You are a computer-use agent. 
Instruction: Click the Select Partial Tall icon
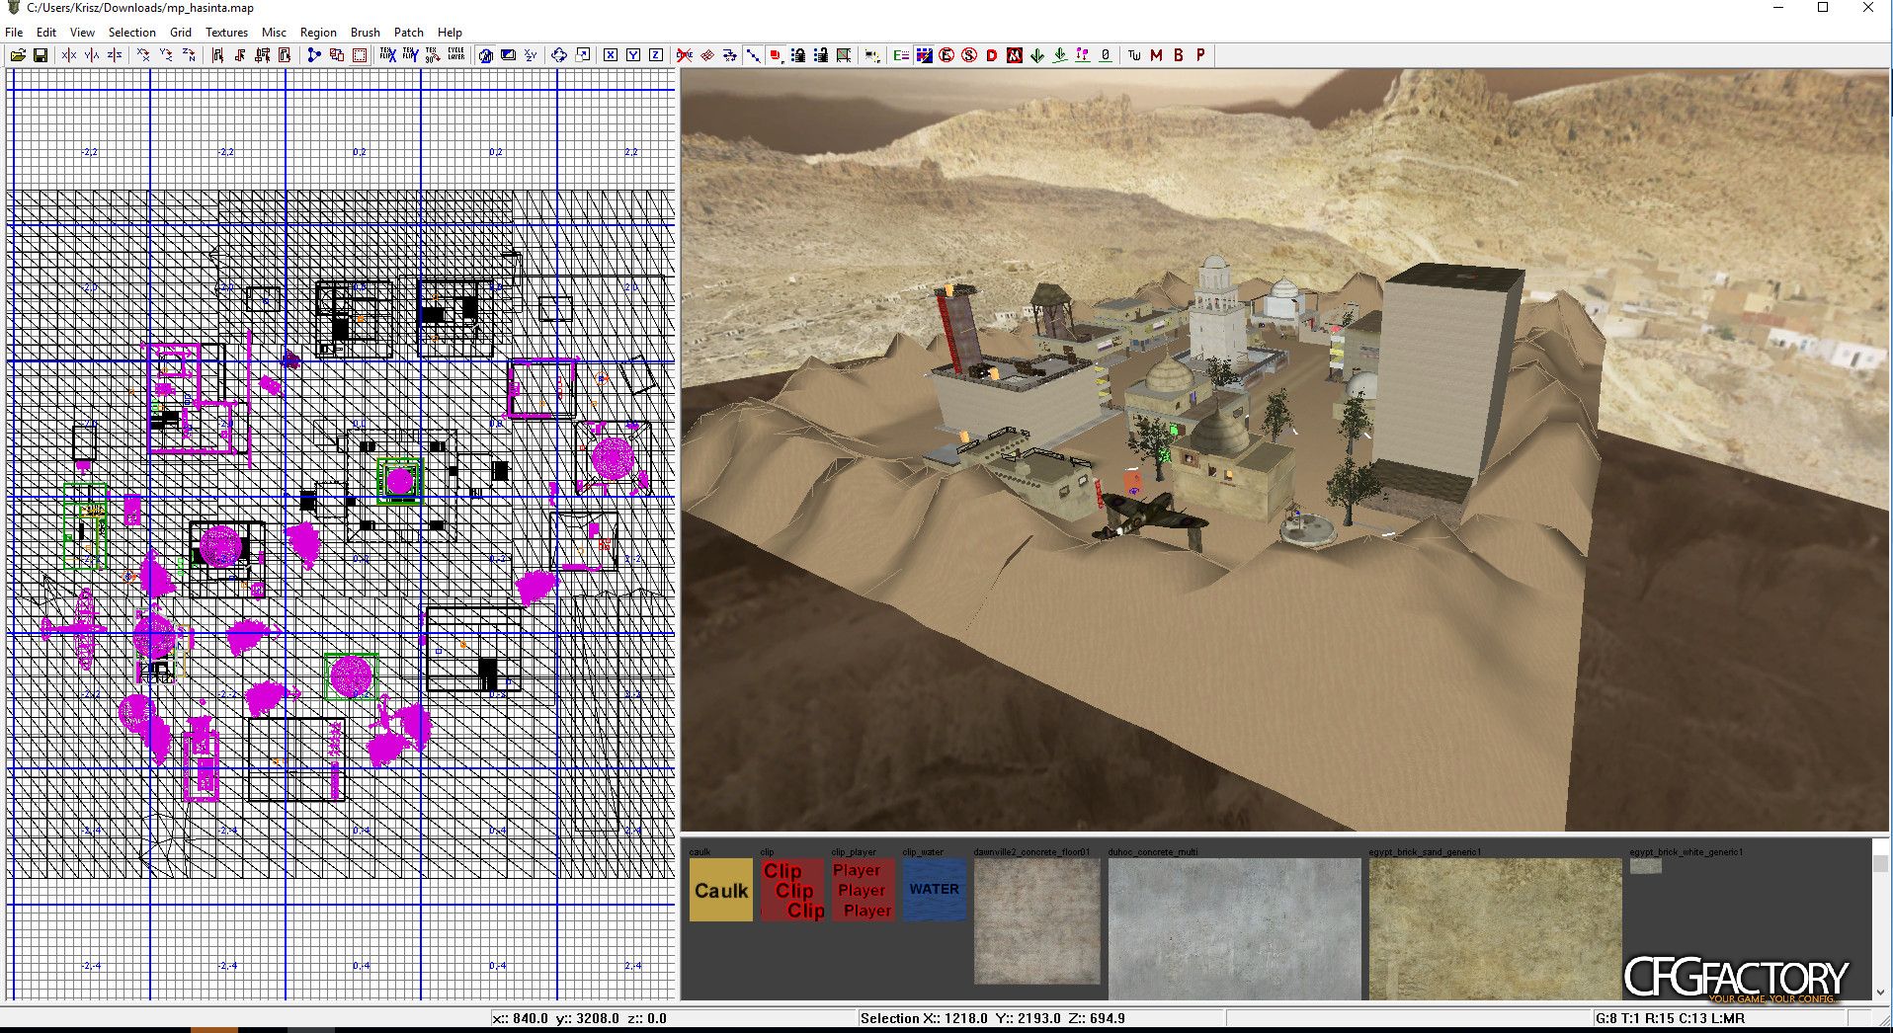263,55
